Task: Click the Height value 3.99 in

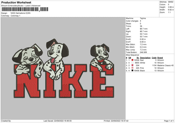Action: pyautogui.click(x=171, y=7)
